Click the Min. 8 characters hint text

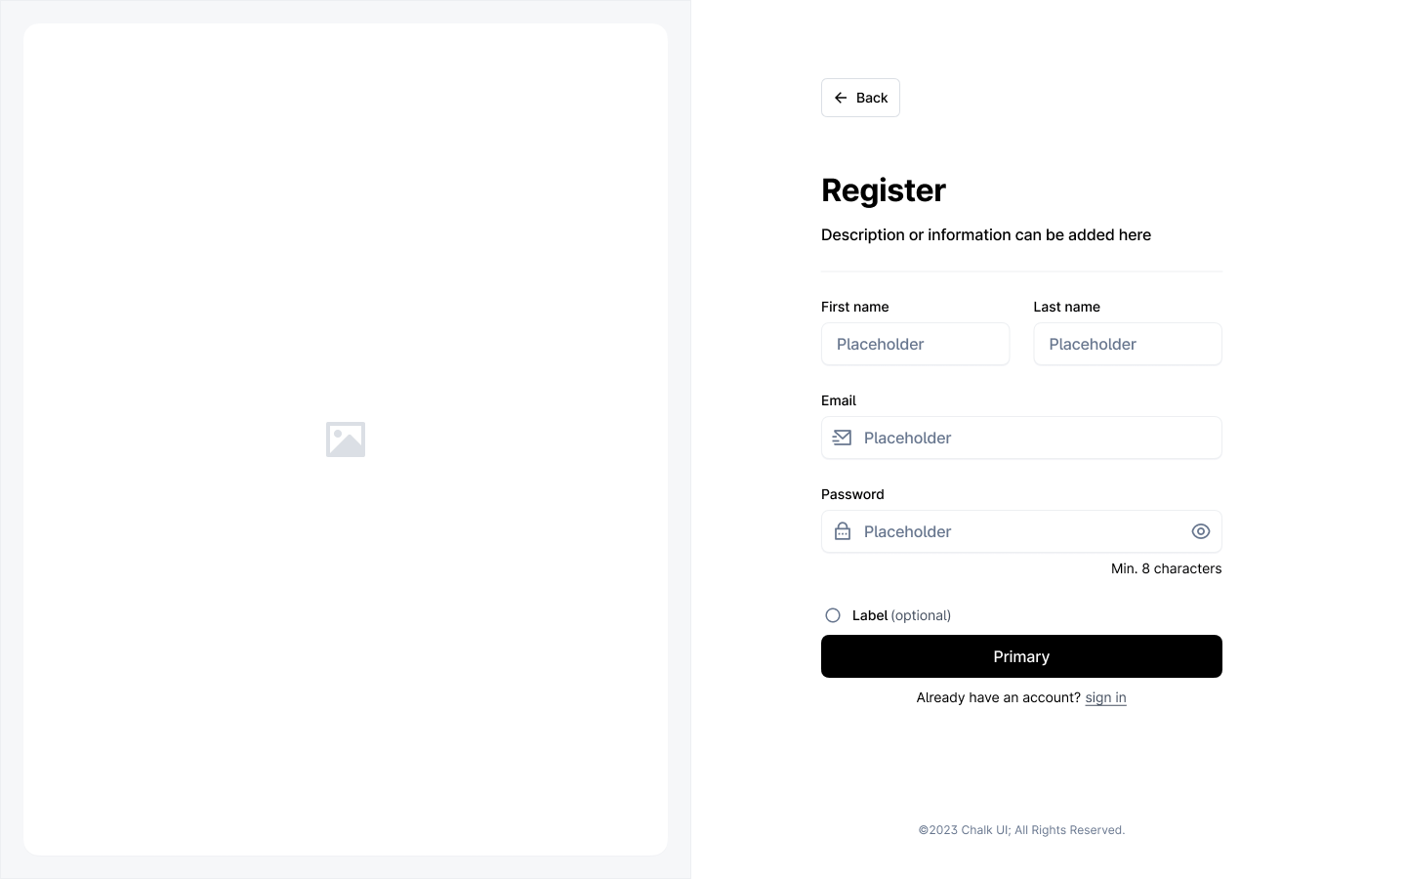1166,567
